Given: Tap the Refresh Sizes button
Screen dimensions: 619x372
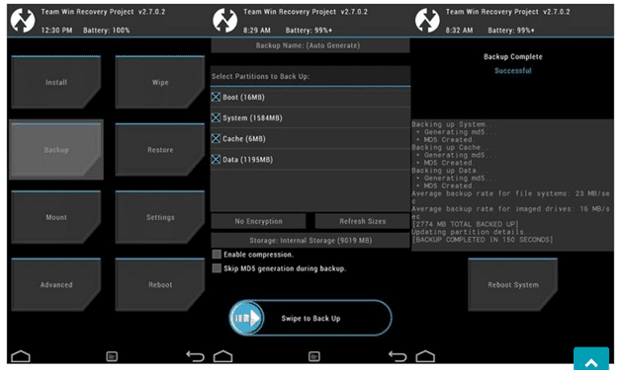Looking at the screenshot, I should pos(362,221).
